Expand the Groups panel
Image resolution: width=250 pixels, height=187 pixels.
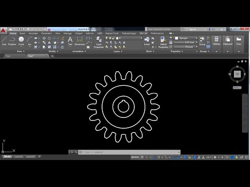pyautogui.click(x=204, y=51)
